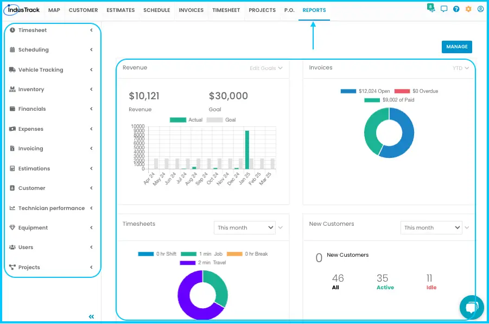
Task: Select the REPORTS tab
Action: pyautogui.click(x=314, y=10)
